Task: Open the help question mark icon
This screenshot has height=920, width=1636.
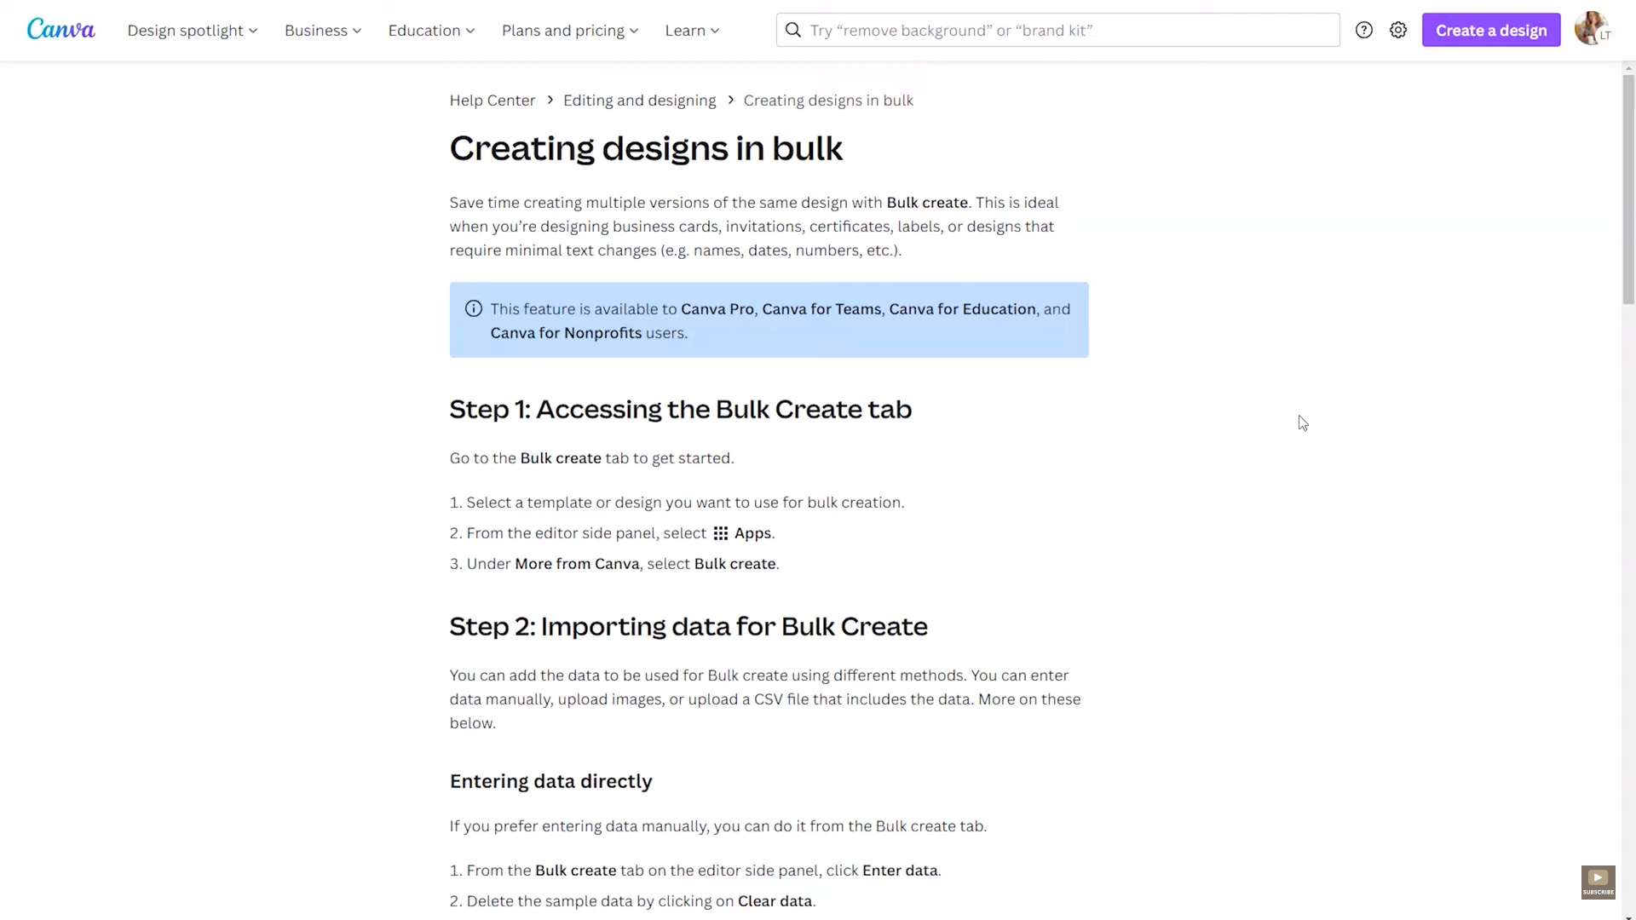Action: coord(1363,30)
